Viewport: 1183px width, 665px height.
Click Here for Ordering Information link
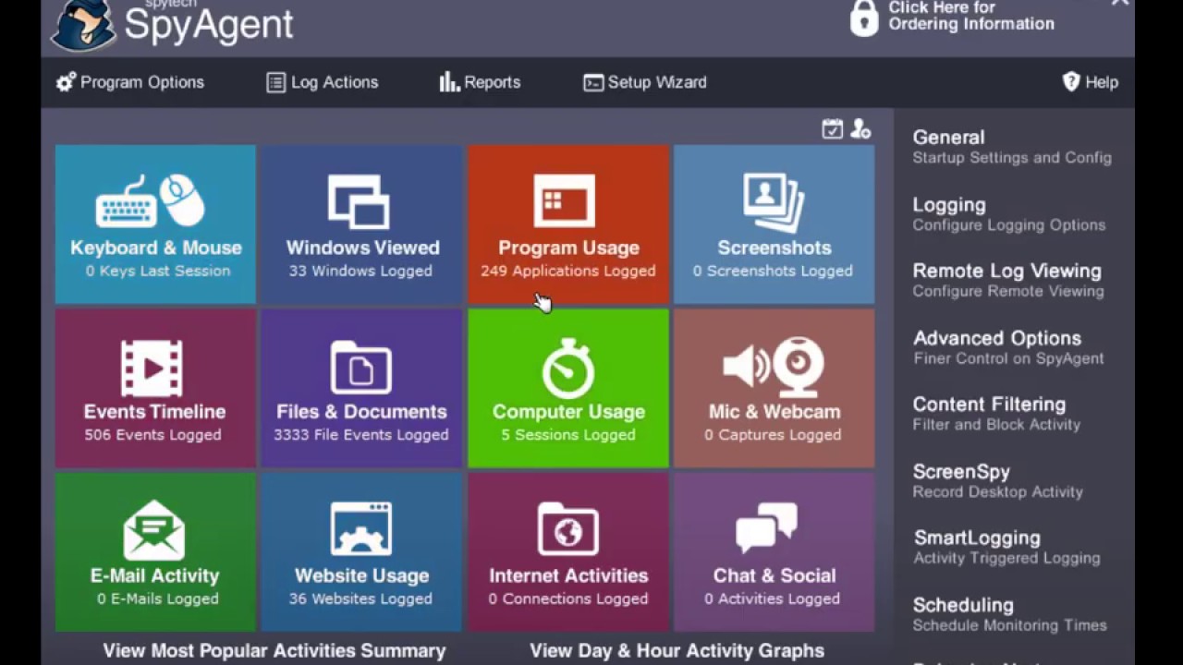tap(971, 16)
